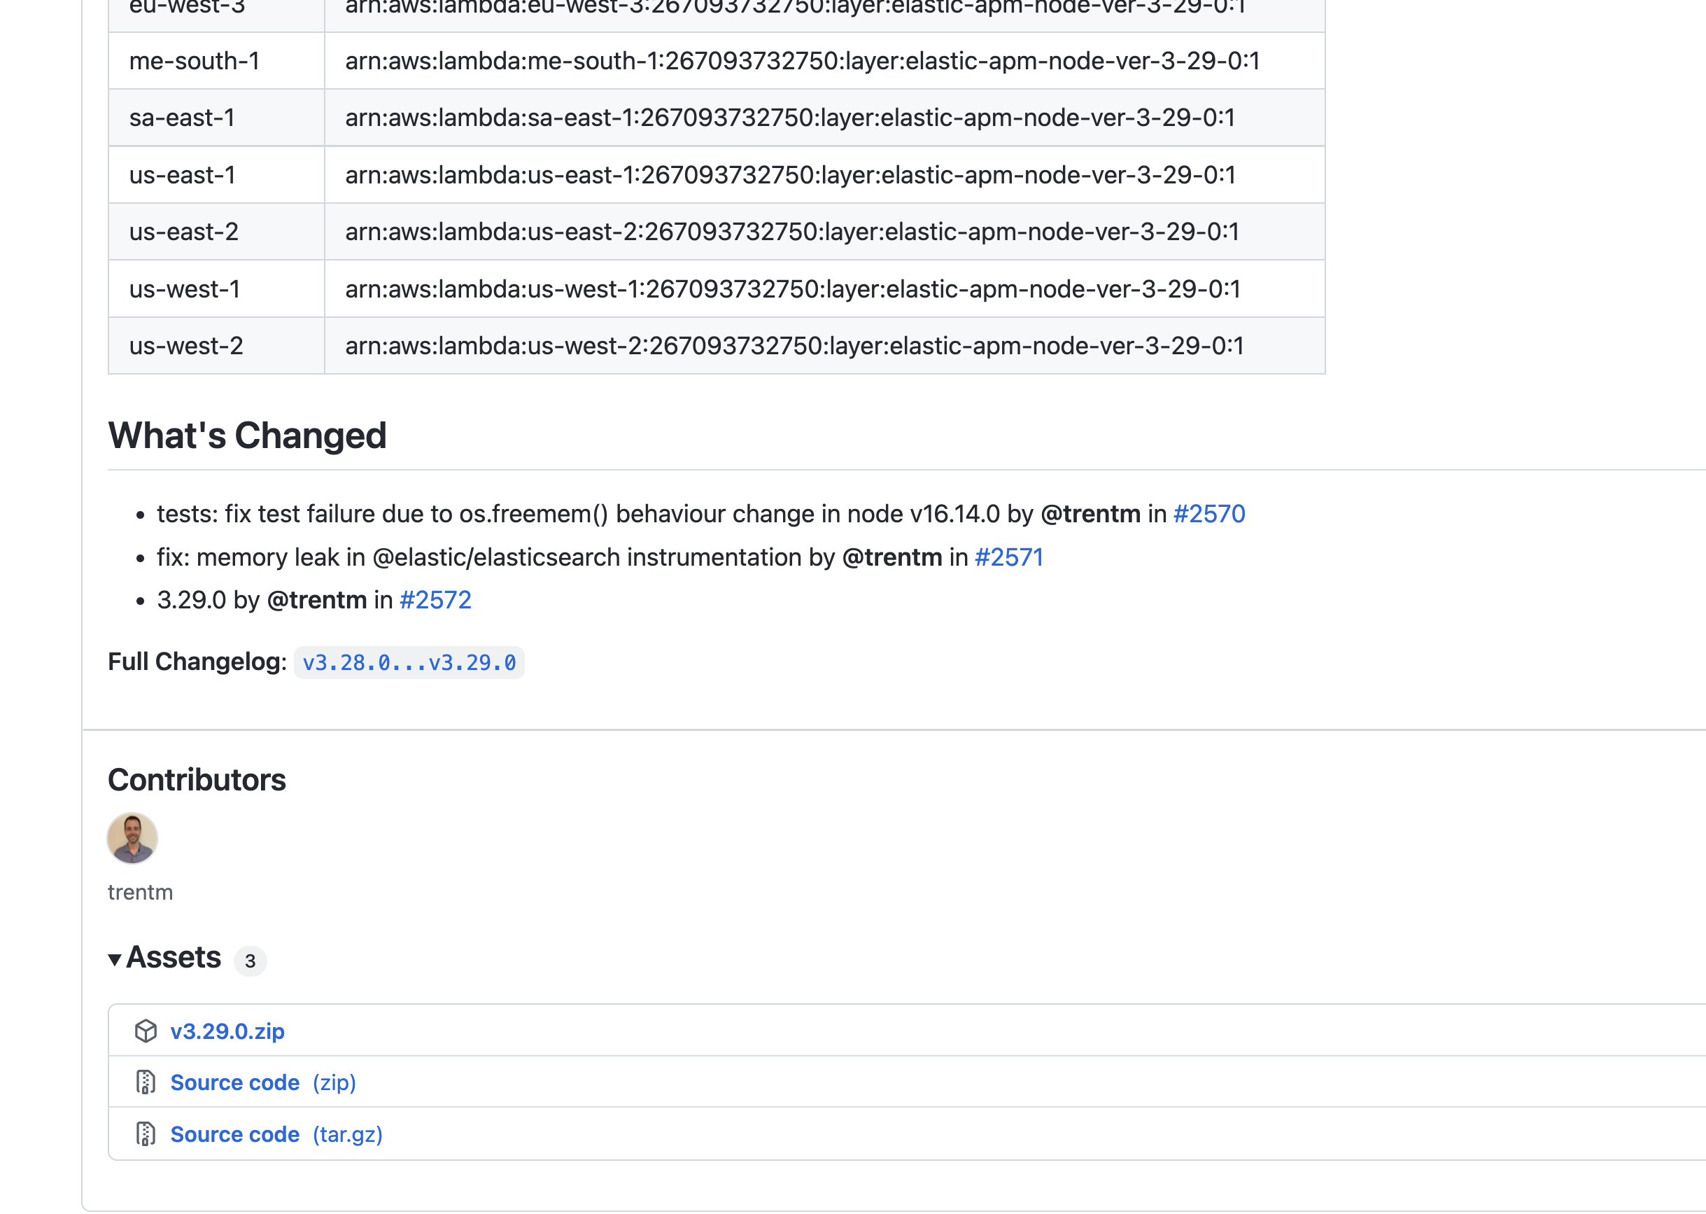
Task: Collapse the Assets section triangle
Action: [x=114, y=959]
